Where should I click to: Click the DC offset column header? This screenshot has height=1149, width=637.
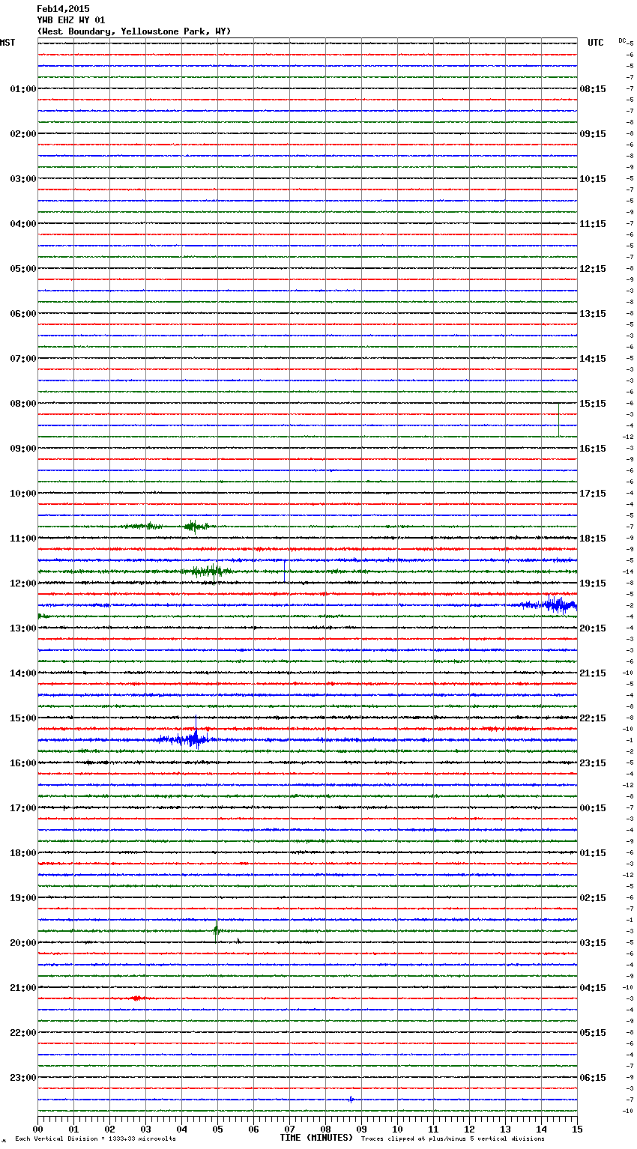[622, 40]
